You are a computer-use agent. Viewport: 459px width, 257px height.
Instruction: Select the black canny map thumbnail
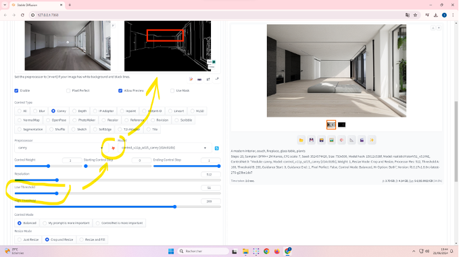[x=341, y=125]
